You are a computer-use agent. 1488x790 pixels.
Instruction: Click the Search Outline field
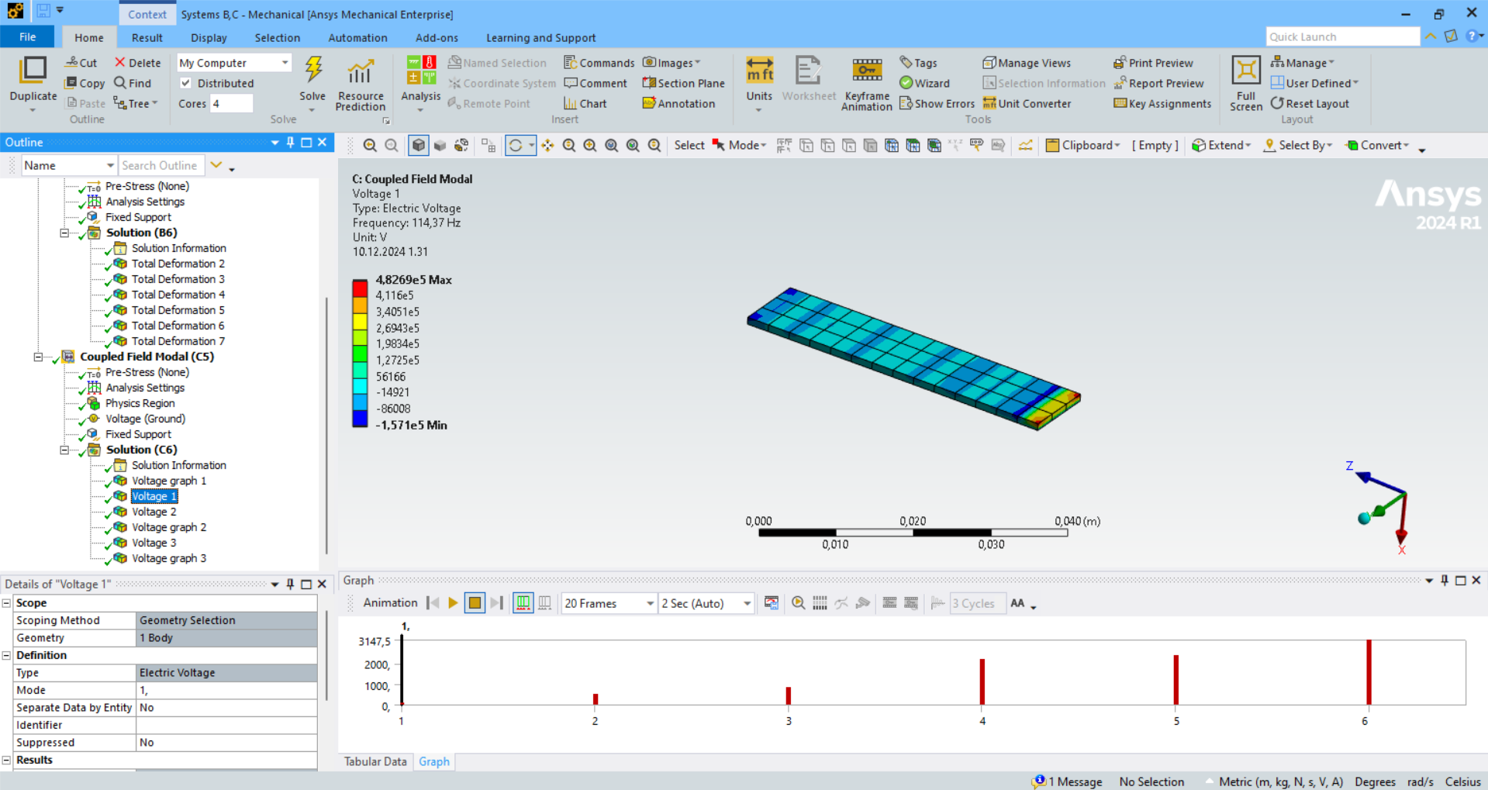coord(161,165)
